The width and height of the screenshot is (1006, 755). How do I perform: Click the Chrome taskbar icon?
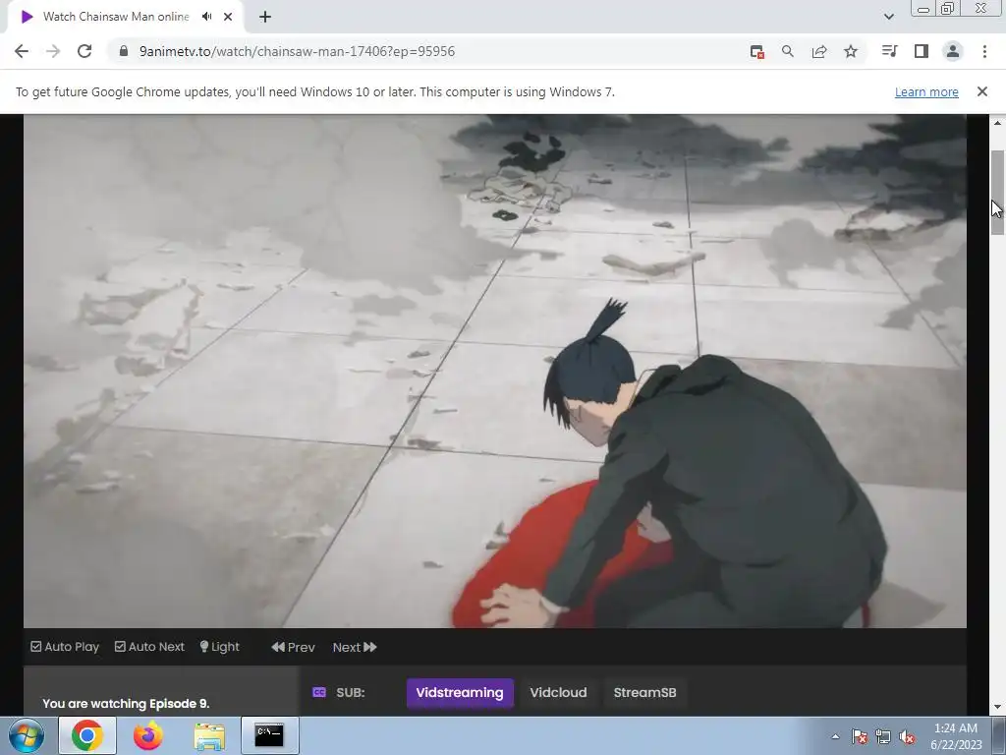point(87,735)
